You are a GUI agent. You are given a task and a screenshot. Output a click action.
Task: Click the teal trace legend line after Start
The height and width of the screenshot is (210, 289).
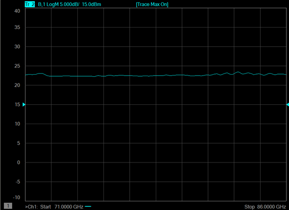(x=88, y=206)
